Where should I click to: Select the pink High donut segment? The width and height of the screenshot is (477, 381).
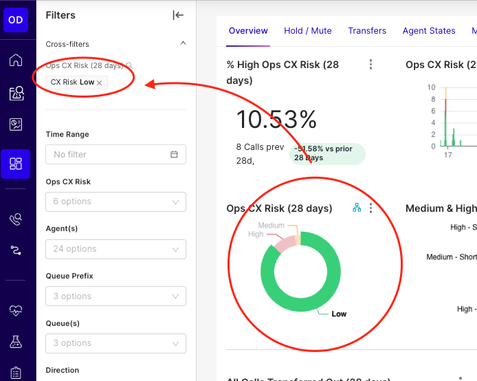coord(285,244)
